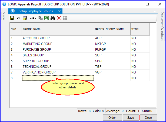Click the Average: 0 status entry

(x=115, y=111)
